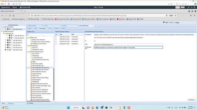
Task: Select offline browser 192.168.191.128
Action: tap(18, 50)
